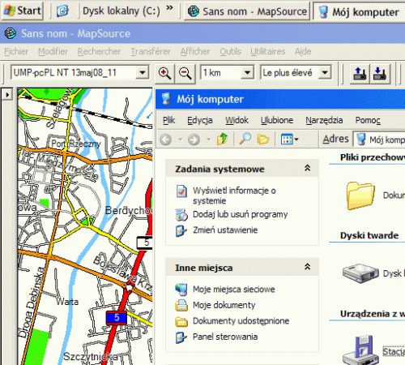The height and width of the screenshot is (365, 405).
Task: Open Moje dokumenty link
Action: (x=224, y=305)
